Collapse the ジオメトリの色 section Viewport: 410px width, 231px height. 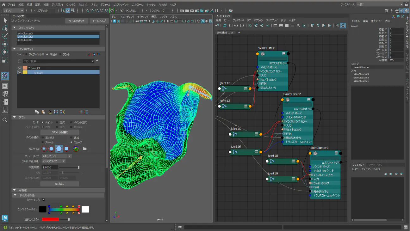point(15,195)
